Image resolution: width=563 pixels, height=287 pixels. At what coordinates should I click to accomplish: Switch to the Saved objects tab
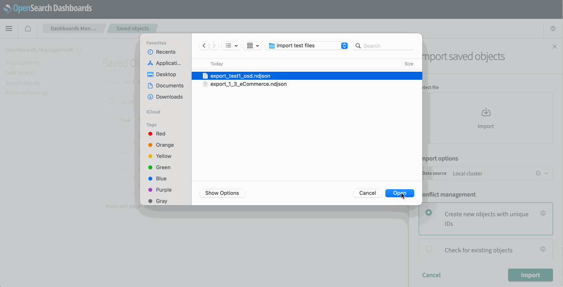pyautogui.click(x=133, y=28)
